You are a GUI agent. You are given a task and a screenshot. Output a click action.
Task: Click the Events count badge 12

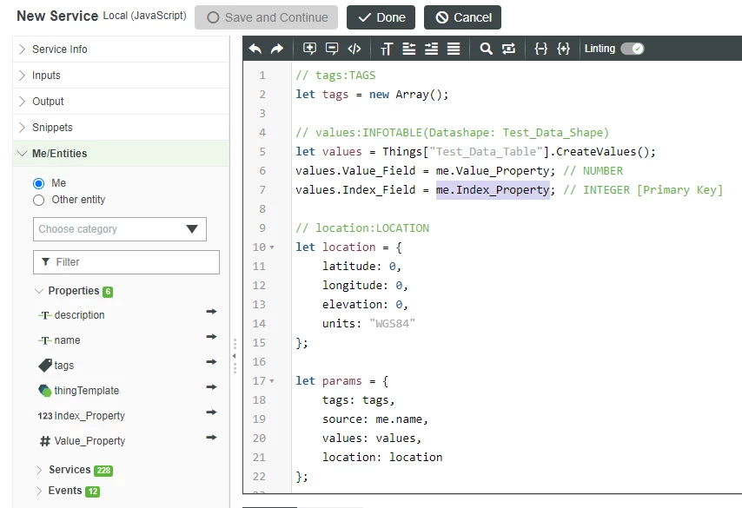click(93, 492)
